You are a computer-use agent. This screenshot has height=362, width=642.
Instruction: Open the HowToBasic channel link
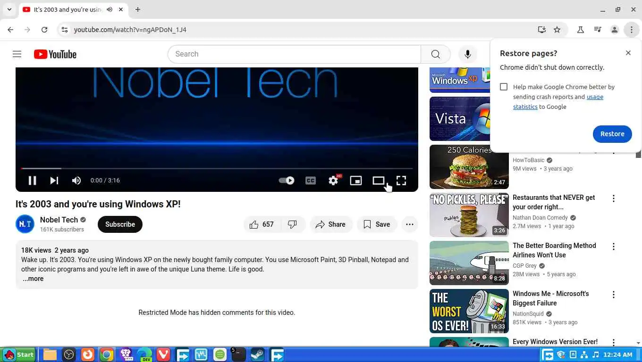[529, 160]
